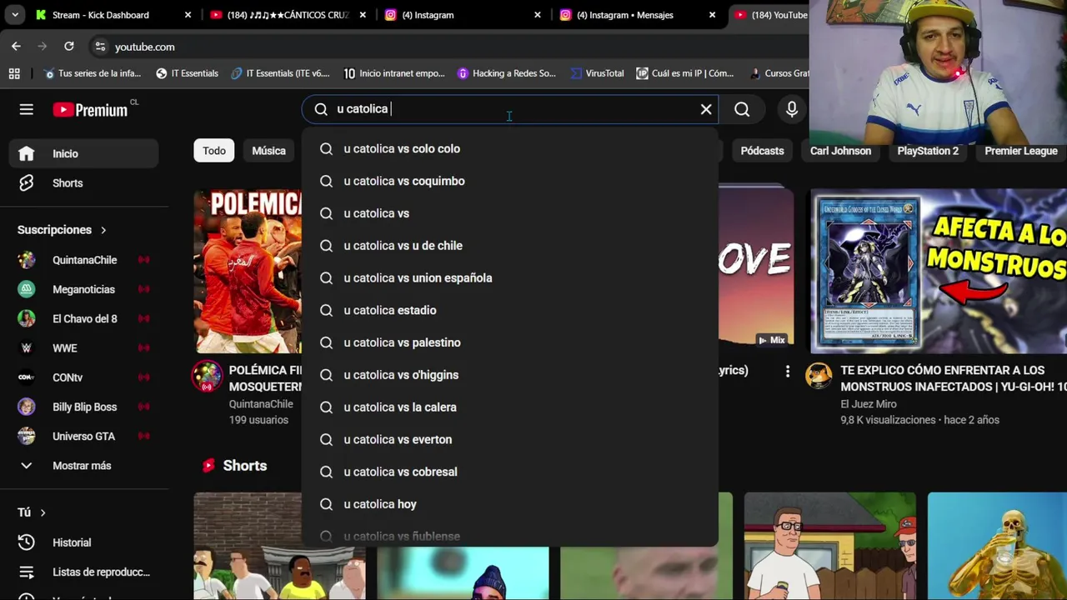Open the Tus series de la infa bookmark
Viewport: 1067px width, 600px height.
point(92,73)
